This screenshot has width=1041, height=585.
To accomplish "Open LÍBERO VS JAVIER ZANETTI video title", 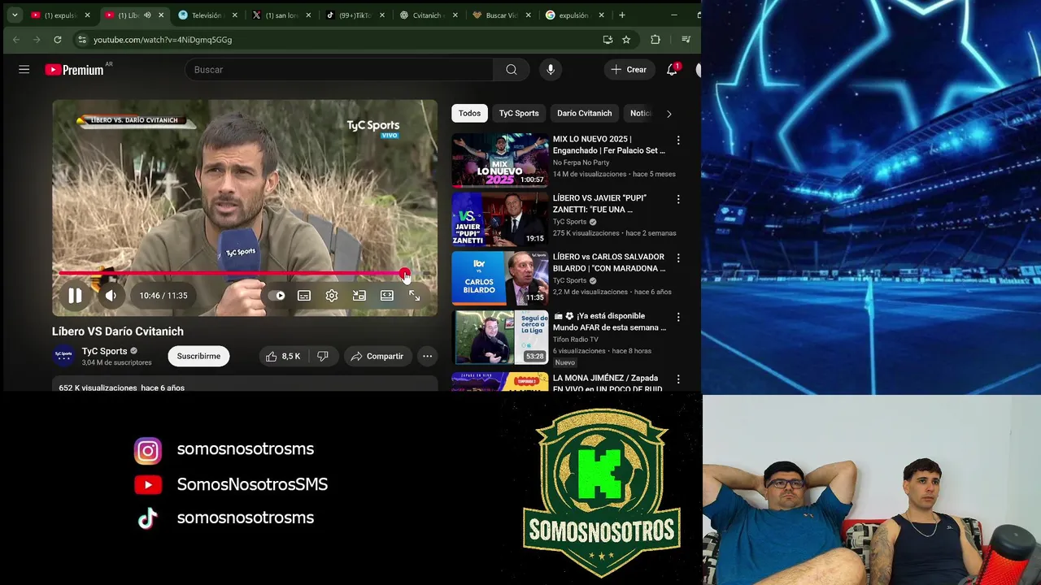I will click(x=599, y=203).
